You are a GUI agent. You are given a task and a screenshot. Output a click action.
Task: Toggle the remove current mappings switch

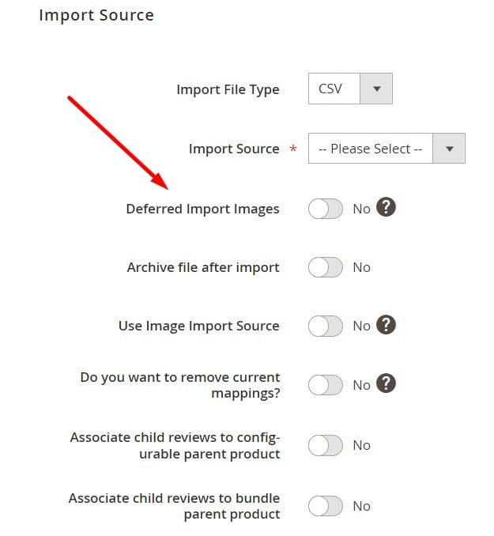[326, 385]
